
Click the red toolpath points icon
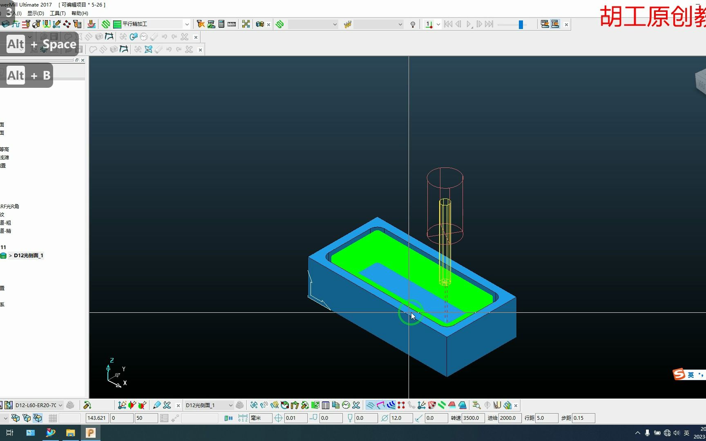[x=401, y=405]
